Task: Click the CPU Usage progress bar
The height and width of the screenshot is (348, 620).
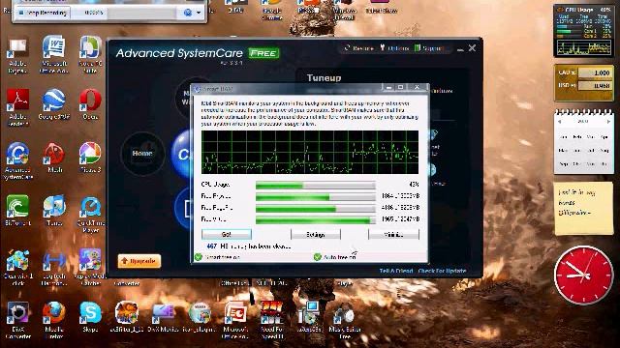Action: tap(316, 185)
